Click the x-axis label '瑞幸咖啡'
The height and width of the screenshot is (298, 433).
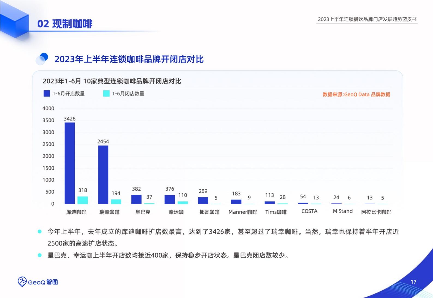[110, 212]
